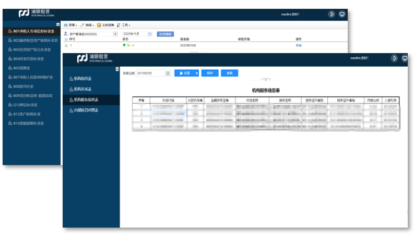The image size is (414, 238).
Task: Open the dropdown arrow beside 计算 button
Action: tap(196, 73)
